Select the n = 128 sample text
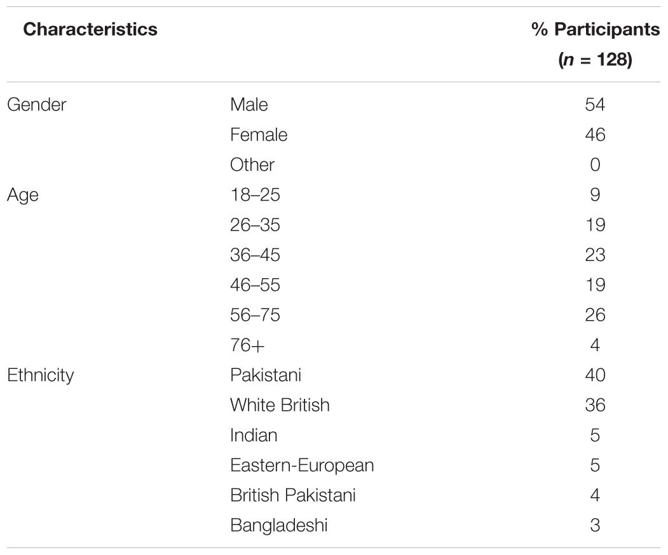 coord(595,60)
